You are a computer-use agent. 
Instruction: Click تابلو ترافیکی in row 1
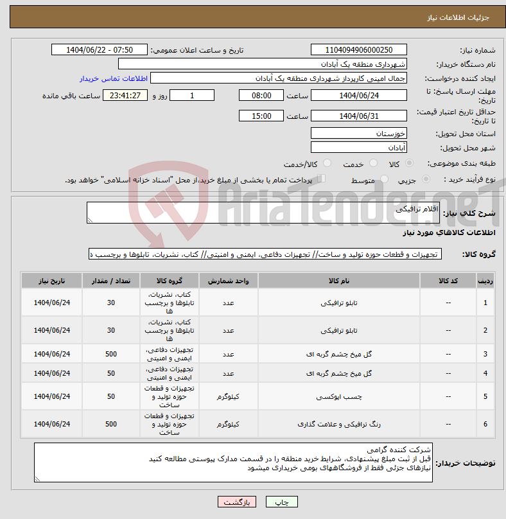(x=339, y=303)
